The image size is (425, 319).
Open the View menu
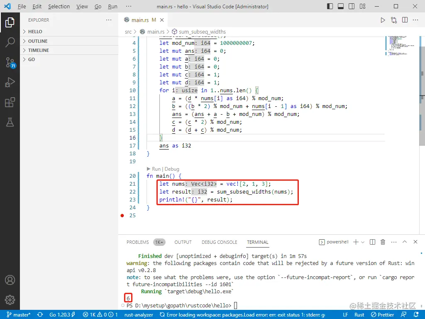pyautogui.click(x=82, y=6)
